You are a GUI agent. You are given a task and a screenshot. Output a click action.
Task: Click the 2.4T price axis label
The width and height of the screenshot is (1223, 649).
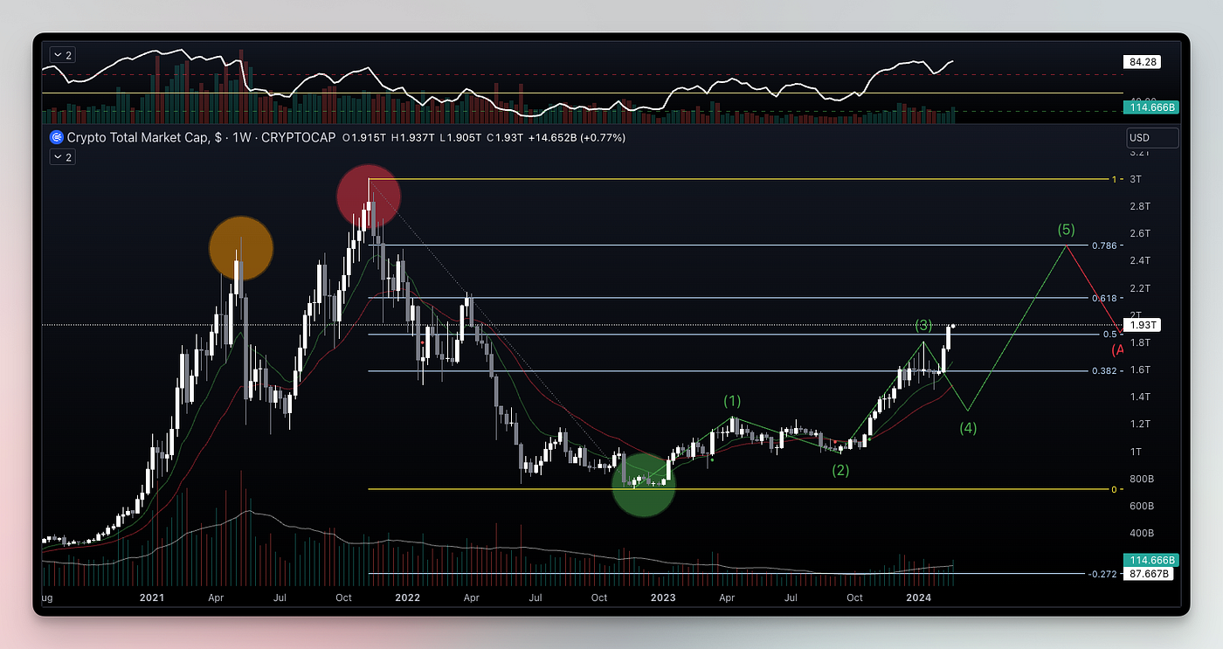(x=1139, y=260)
